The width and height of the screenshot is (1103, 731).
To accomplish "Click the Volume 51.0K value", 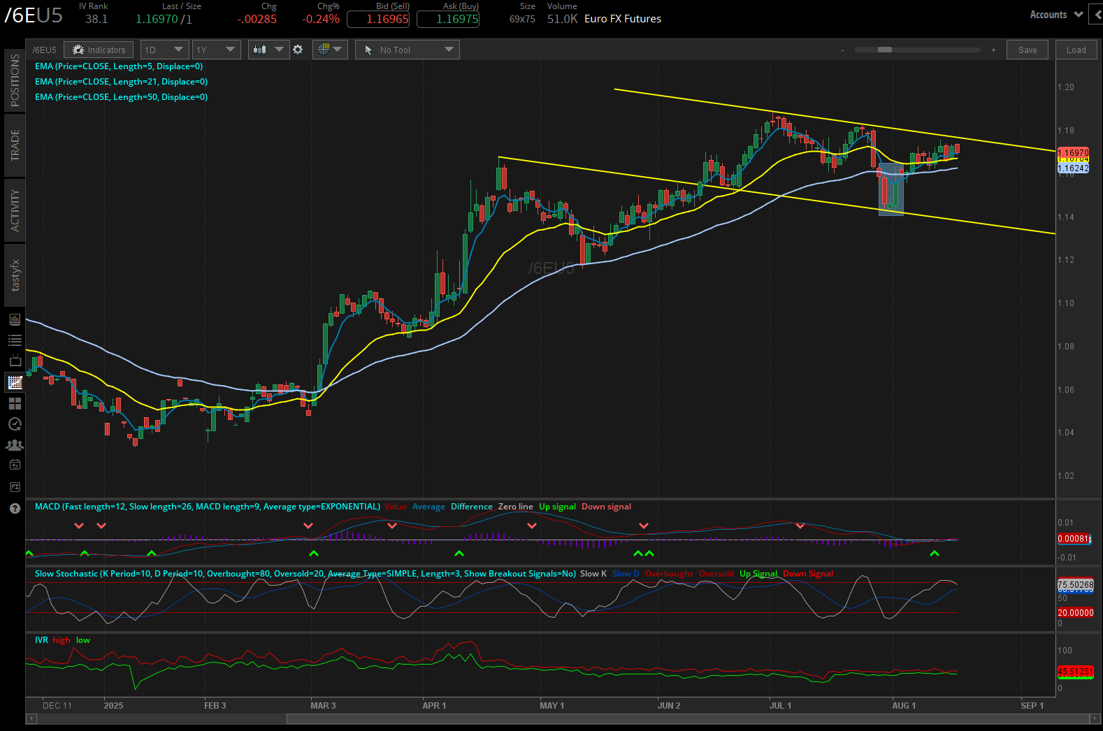I will [562, 19].
